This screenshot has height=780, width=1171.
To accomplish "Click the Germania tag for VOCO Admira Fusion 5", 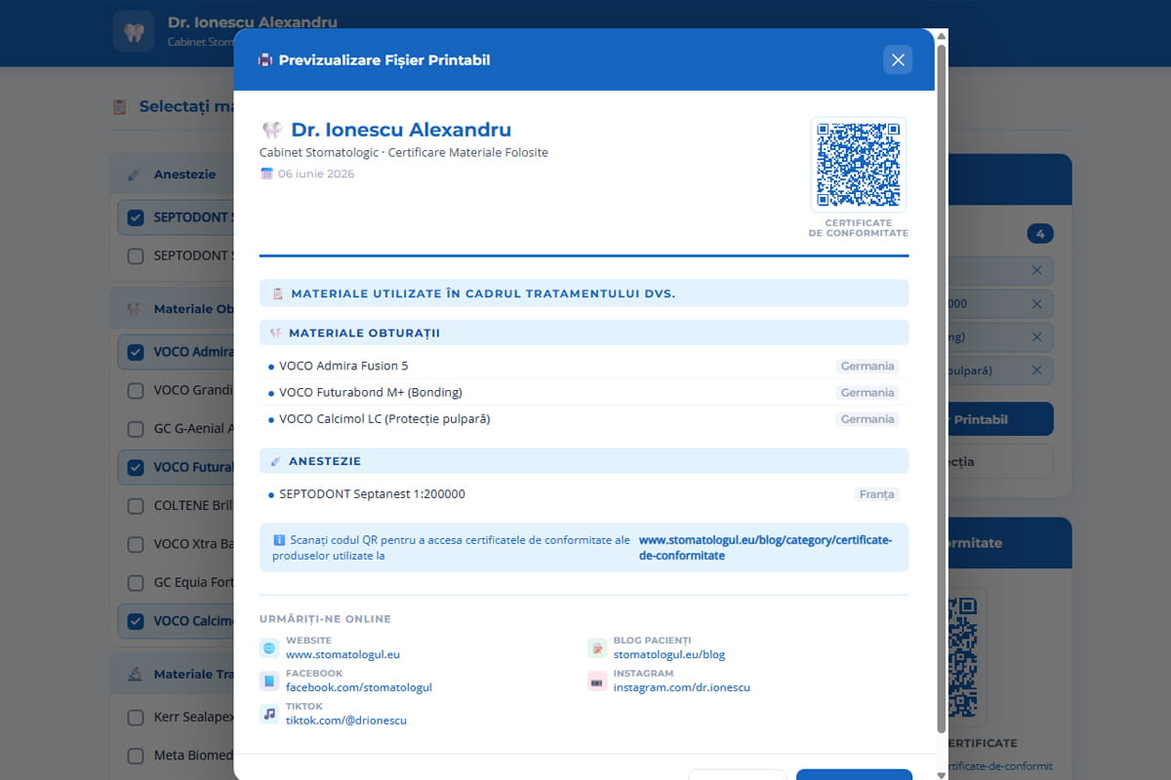I will tap(867, 367).
